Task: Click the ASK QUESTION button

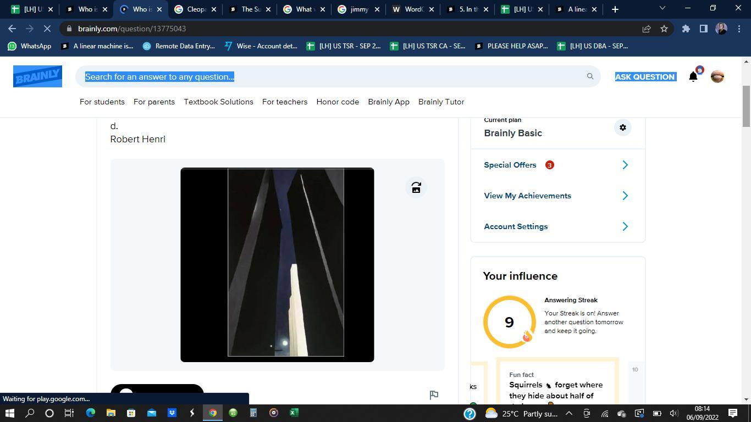Action: [x=644, y=77]
